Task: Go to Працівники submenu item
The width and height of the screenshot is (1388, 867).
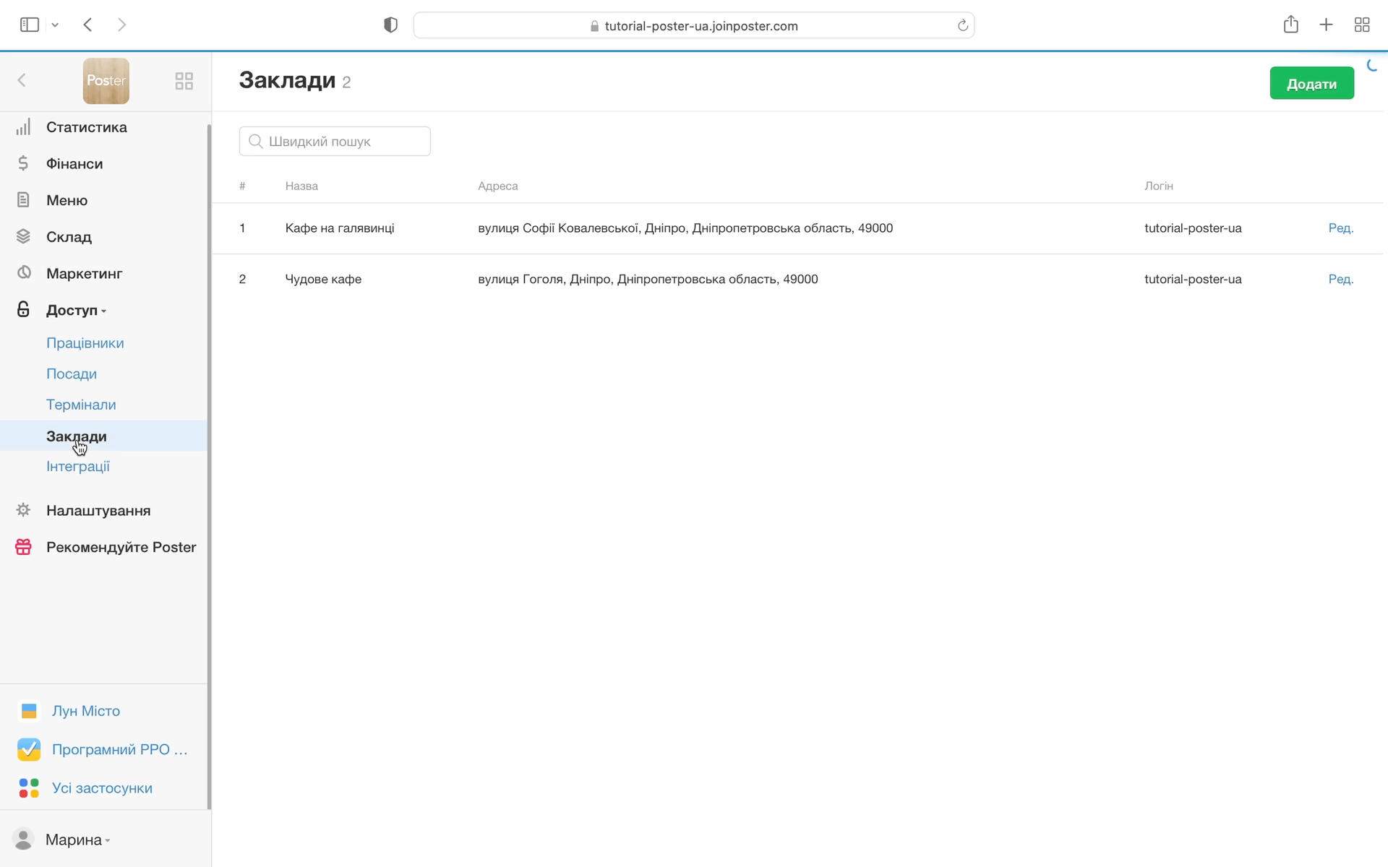Action: pos(85,343)
